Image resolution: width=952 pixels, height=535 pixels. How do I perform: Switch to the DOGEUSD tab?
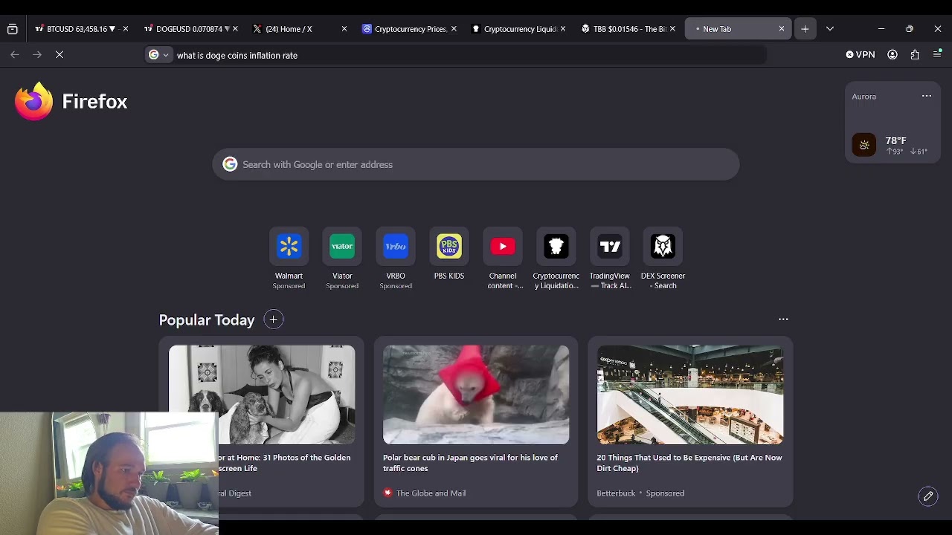(186, 29)
